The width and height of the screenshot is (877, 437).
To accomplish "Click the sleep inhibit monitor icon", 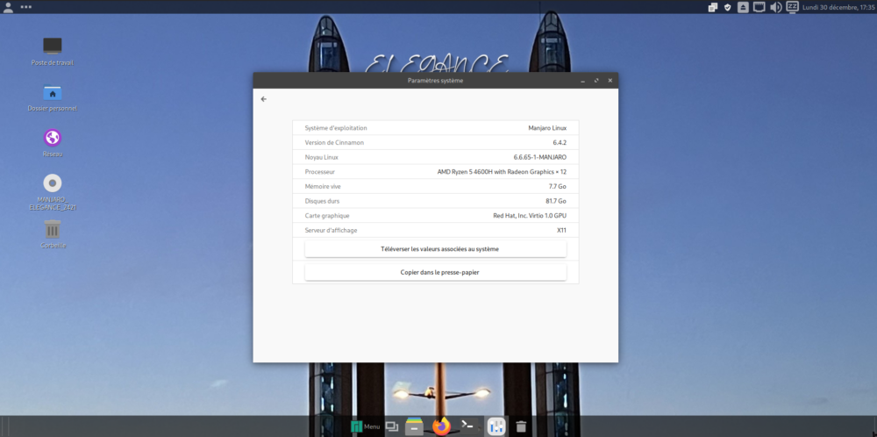I will (792, 7).
